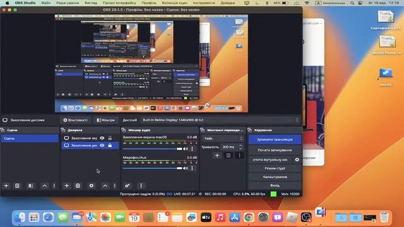Open source properties gear in Sources panel
This screenshot has height=227, width=404.
tap(92, 185)
